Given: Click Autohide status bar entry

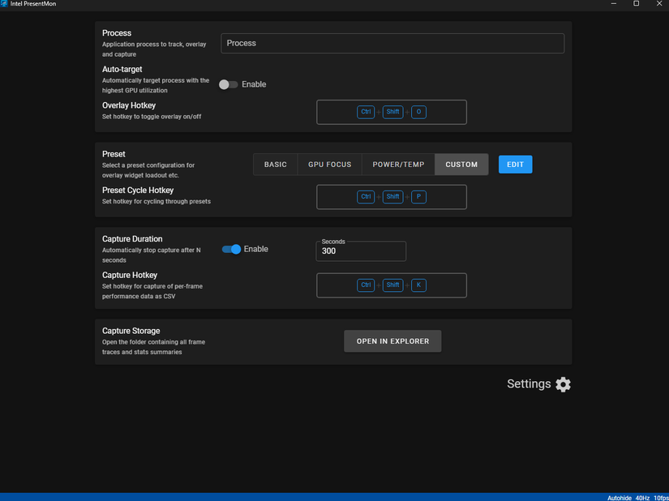Looking at the screenshot, I should 619,498.
